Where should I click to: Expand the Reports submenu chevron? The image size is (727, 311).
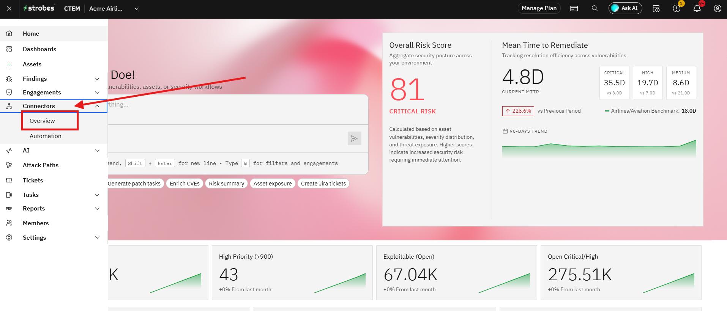coord(97,209)
